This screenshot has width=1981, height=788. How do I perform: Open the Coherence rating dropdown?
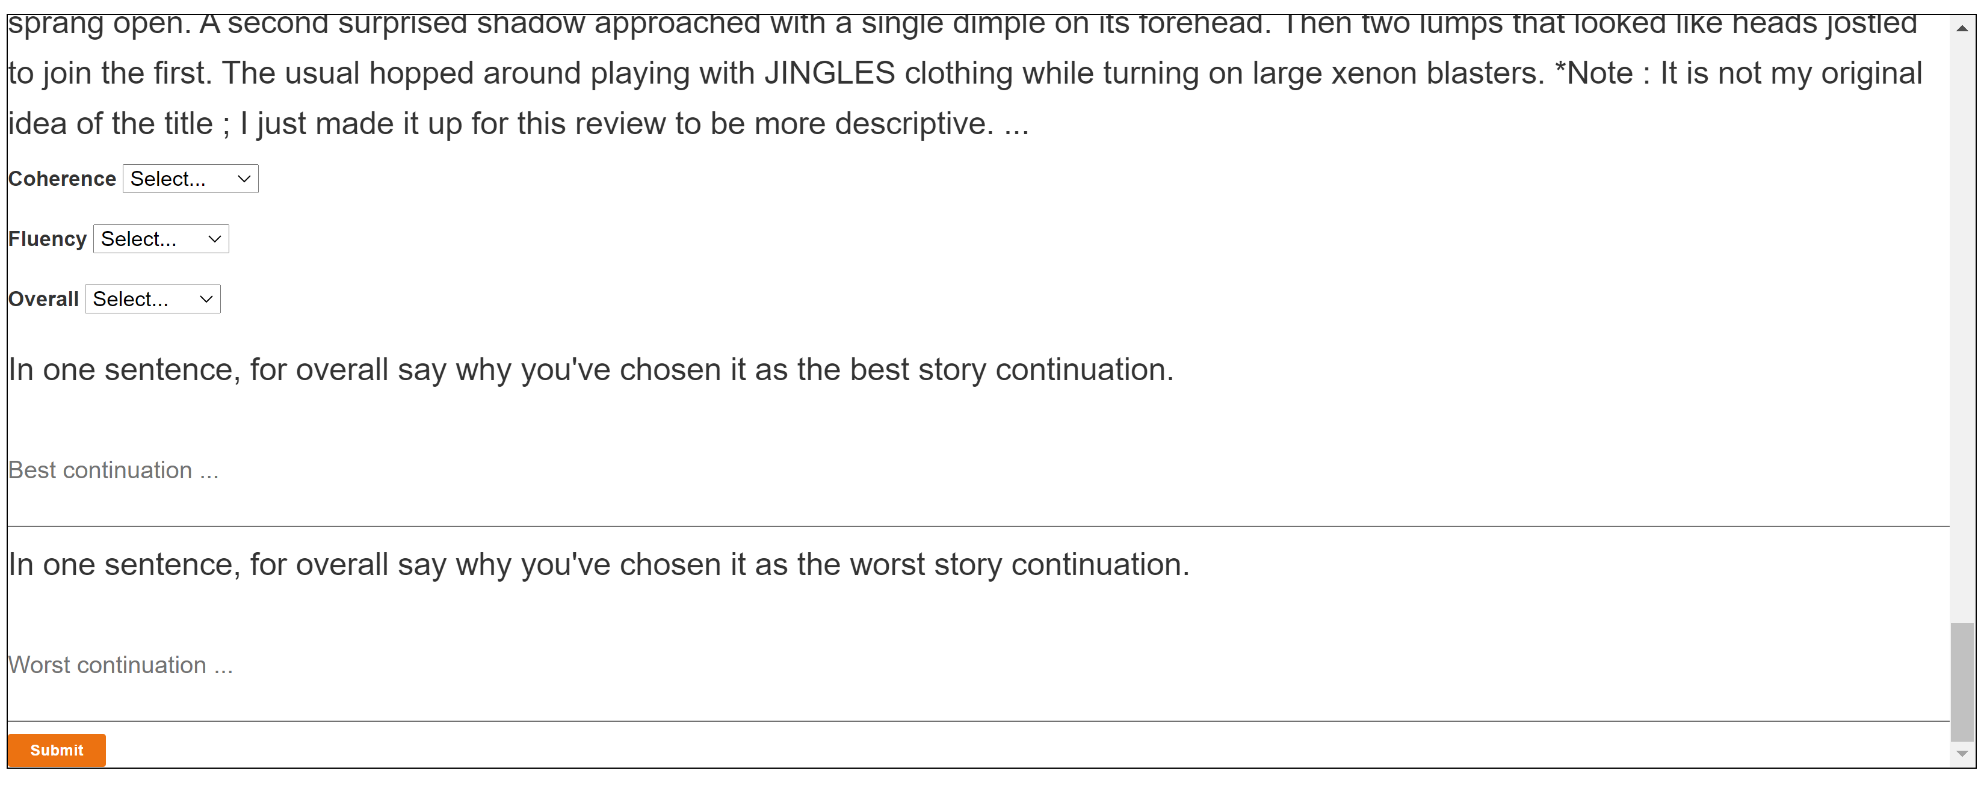[x=190, y=179]
